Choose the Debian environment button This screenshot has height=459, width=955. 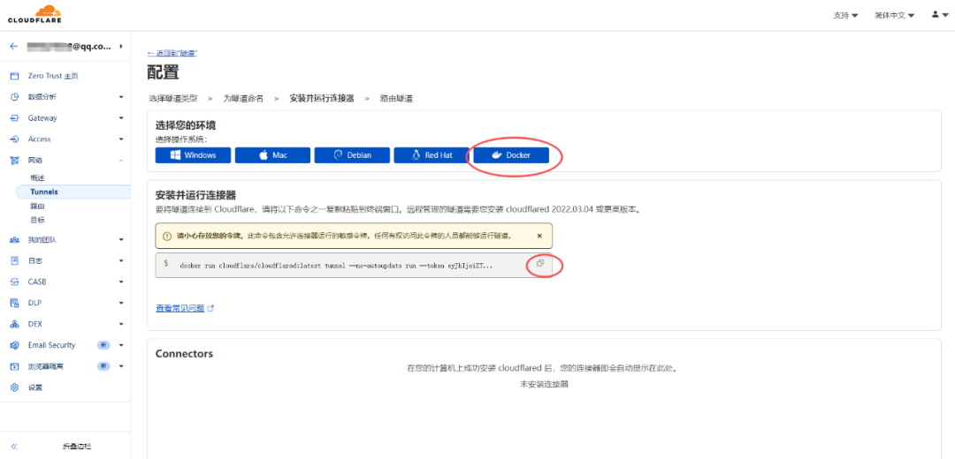[x=352, y=155]
